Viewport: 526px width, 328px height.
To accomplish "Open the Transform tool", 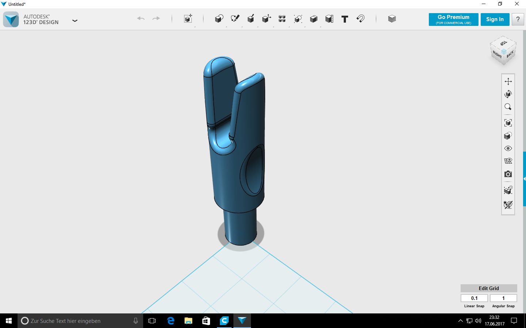I will (x=188, y=19).
